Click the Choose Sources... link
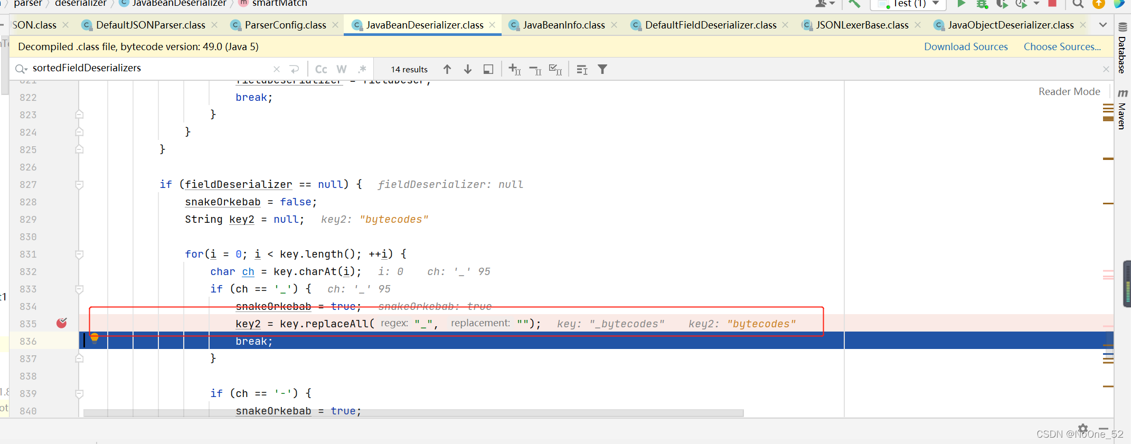 pos(1062,46)
